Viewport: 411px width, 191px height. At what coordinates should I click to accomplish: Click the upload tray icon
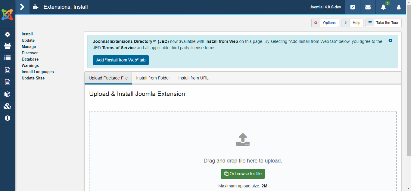(243, 140)
